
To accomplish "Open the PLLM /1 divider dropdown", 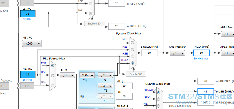I will pyautogui.click(x=68, y=75).
